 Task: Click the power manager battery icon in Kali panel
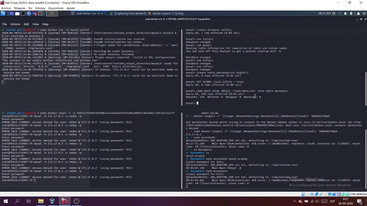(x=351, y=13)
